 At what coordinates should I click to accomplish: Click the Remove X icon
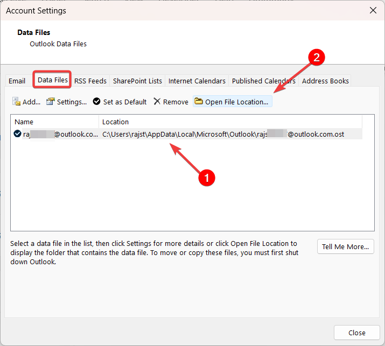pyautogui.click(x=157, y=101)
